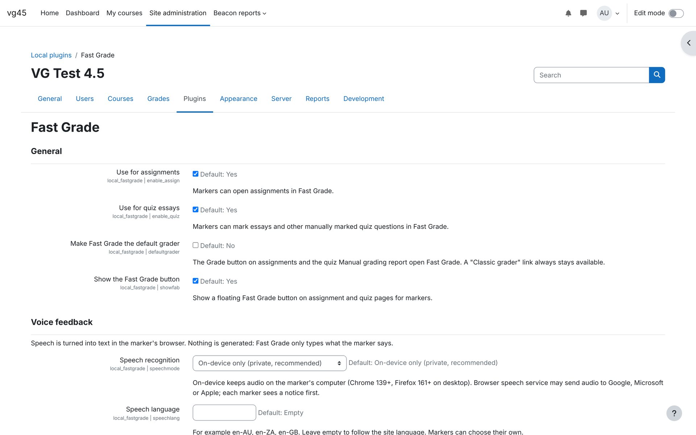This screenshot has width=696, height=435.
Task: Click the Speech language text field
Action: tap(224, 413)
